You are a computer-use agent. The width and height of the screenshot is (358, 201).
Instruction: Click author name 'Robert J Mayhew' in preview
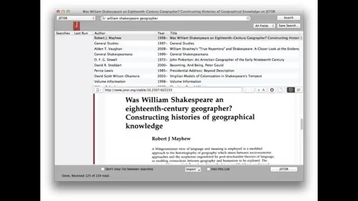click(x=171, y=139)
